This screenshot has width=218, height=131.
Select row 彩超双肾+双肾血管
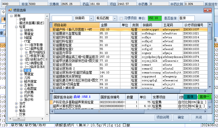(x=129, y=84)
